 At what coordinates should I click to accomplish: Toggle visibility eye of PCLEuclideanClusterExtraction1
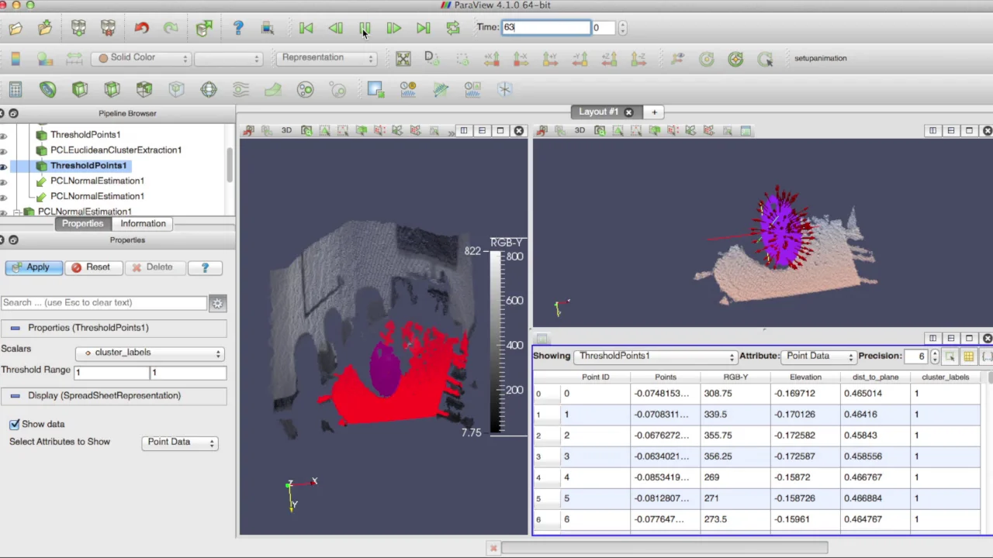pos(4,150)
